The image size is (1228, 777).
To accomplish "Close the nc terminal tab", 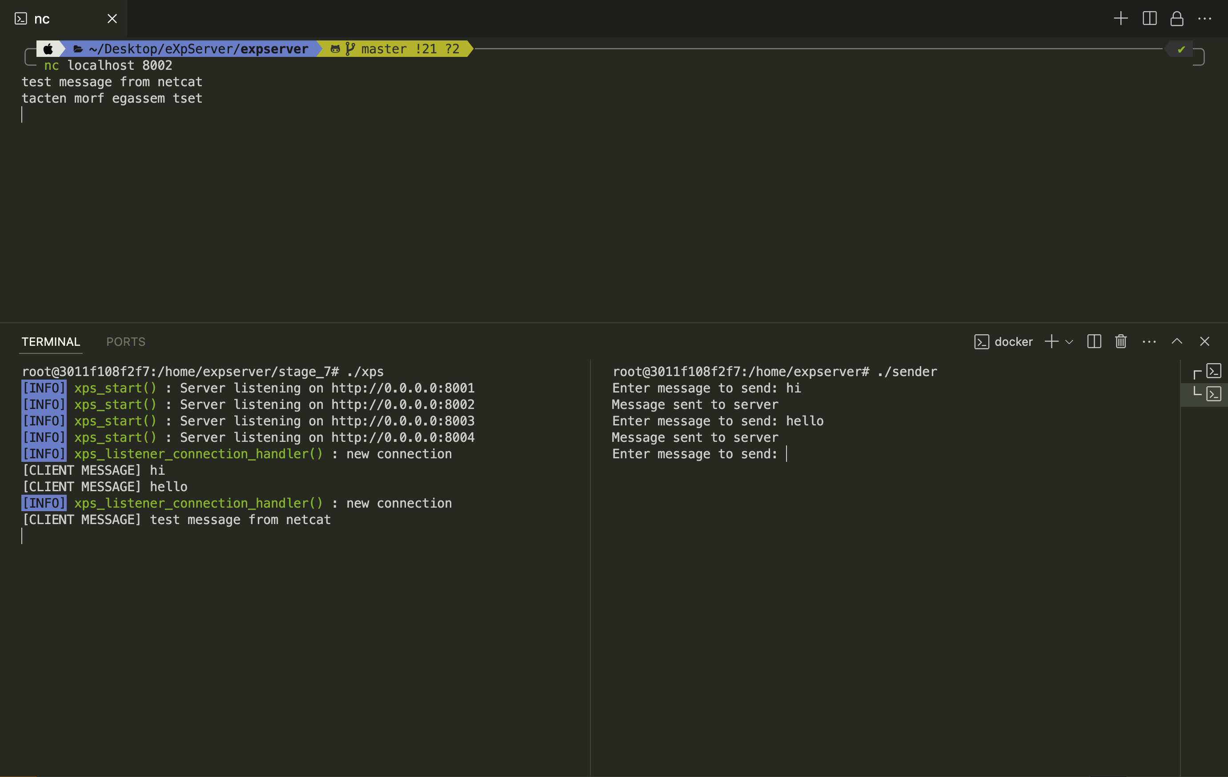I will point(112,19).
